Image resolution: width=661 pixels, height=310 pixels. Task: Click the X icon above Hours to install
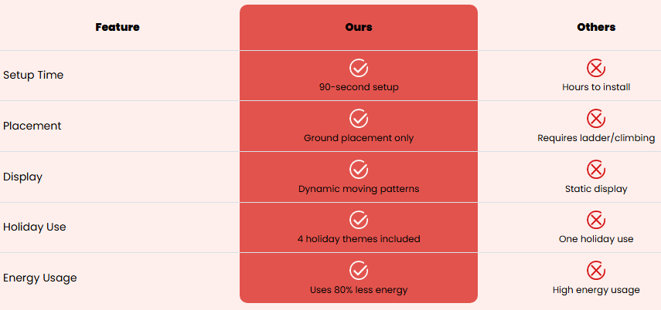click(x=596, y=68)
